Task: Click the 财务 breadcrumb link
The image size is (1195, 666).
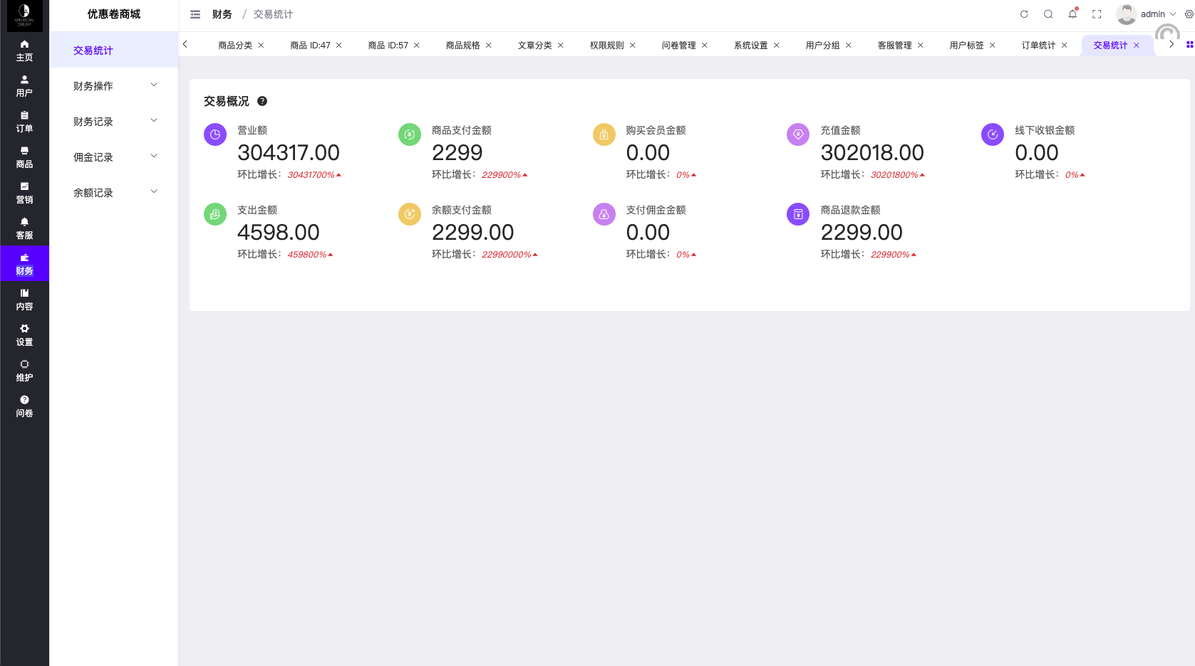Action: click(222, 14)
